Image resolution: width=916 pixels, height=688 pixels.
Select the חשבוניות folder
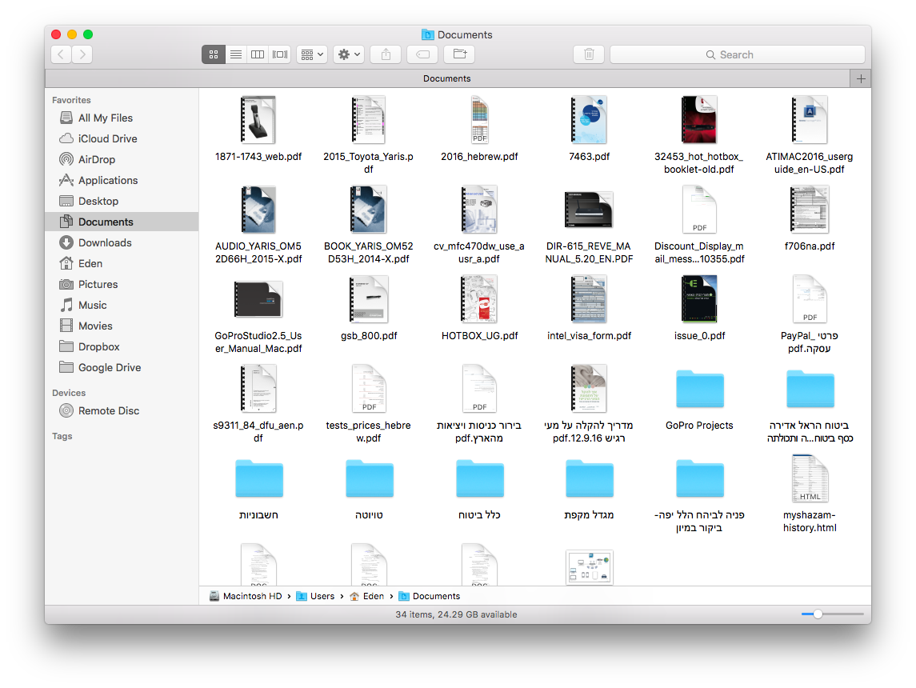[258, 479]
